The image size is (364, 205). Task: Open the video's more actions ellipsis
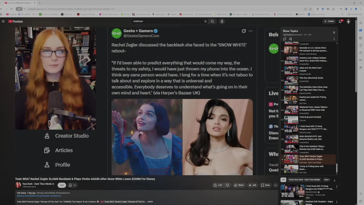pyautogui.click(x=275, y=185)
